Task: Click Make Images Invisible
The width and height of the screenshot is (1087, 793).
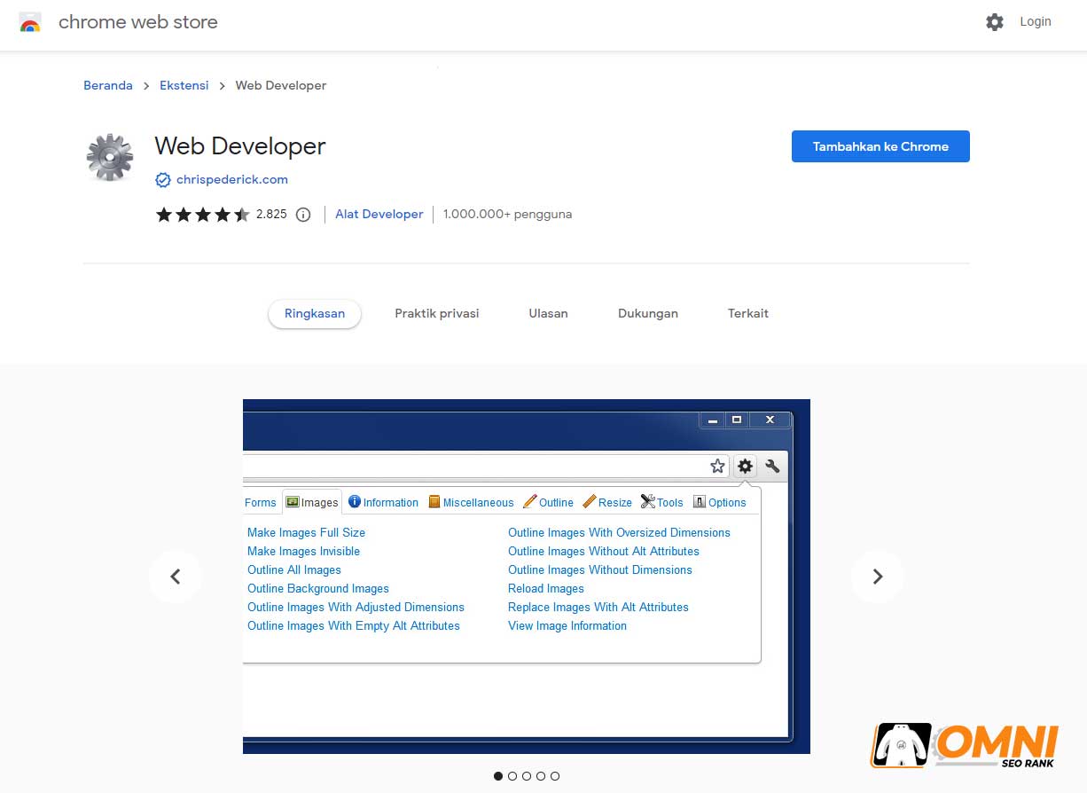Action: pyautogui.click(x=303, y=551)
